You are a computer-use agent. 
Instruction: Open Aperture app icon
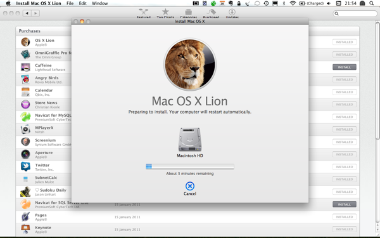pos(25,154)
